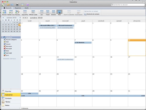
Task: Click the today dot beside octobre 2010
Action: tap(25, 18)
